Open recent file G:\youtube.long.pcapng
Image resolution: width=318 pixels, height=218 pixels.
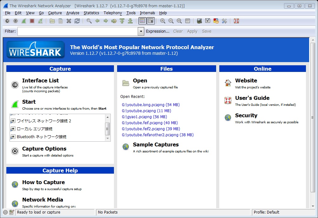coord(151,105)
